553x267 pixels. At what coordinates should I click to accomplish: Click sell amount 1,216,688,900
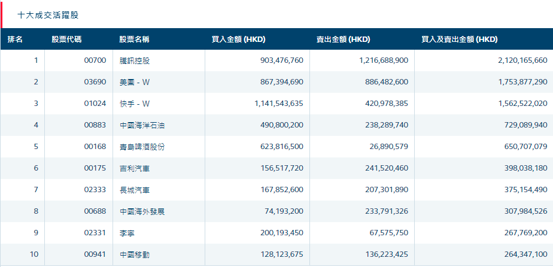point(384,60)
